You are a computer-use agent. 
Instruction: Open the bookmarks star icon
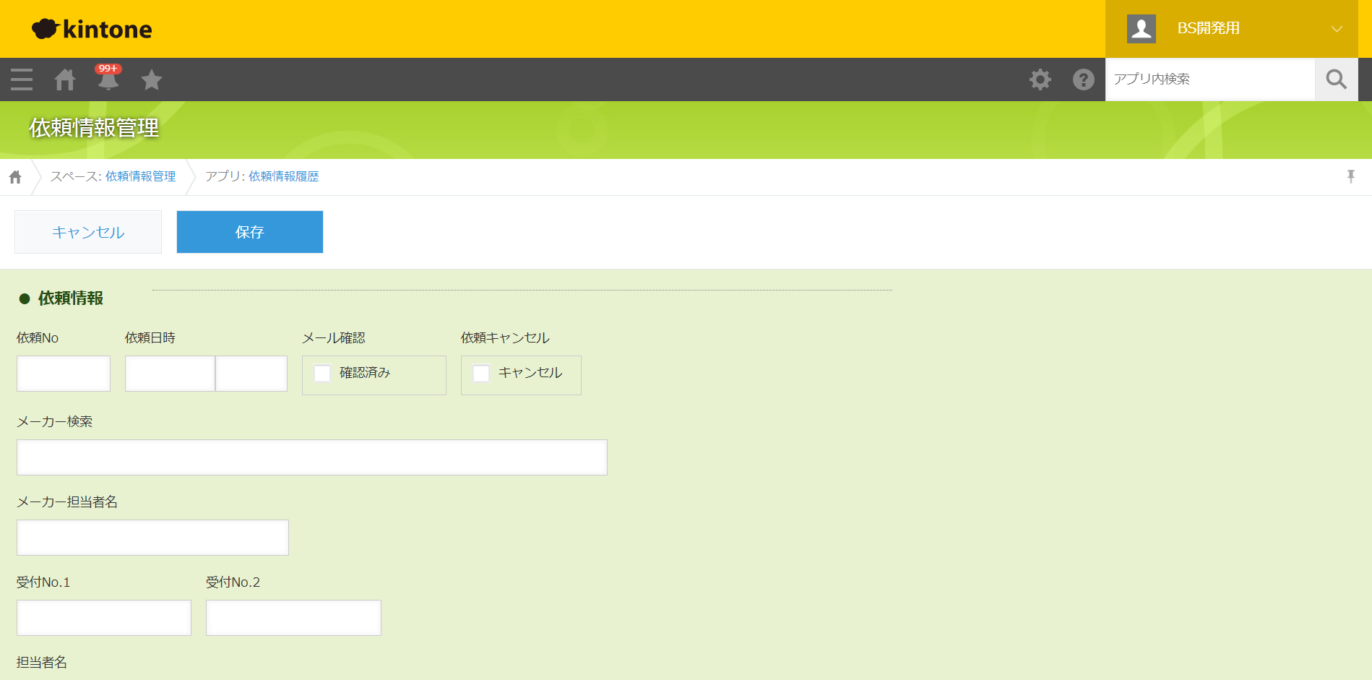152,79
